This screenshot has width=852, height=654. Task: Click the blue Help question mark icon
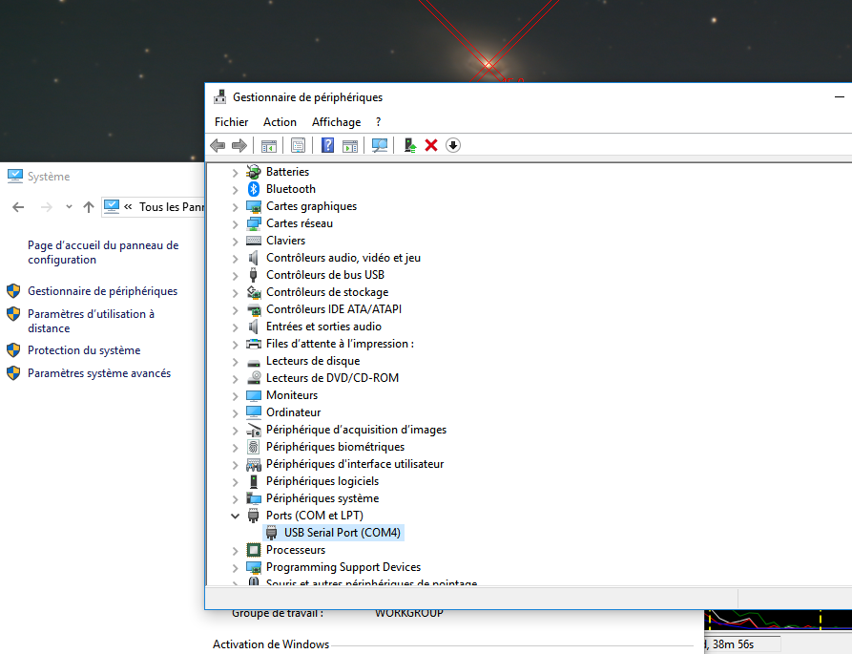[x=327, y=145]
